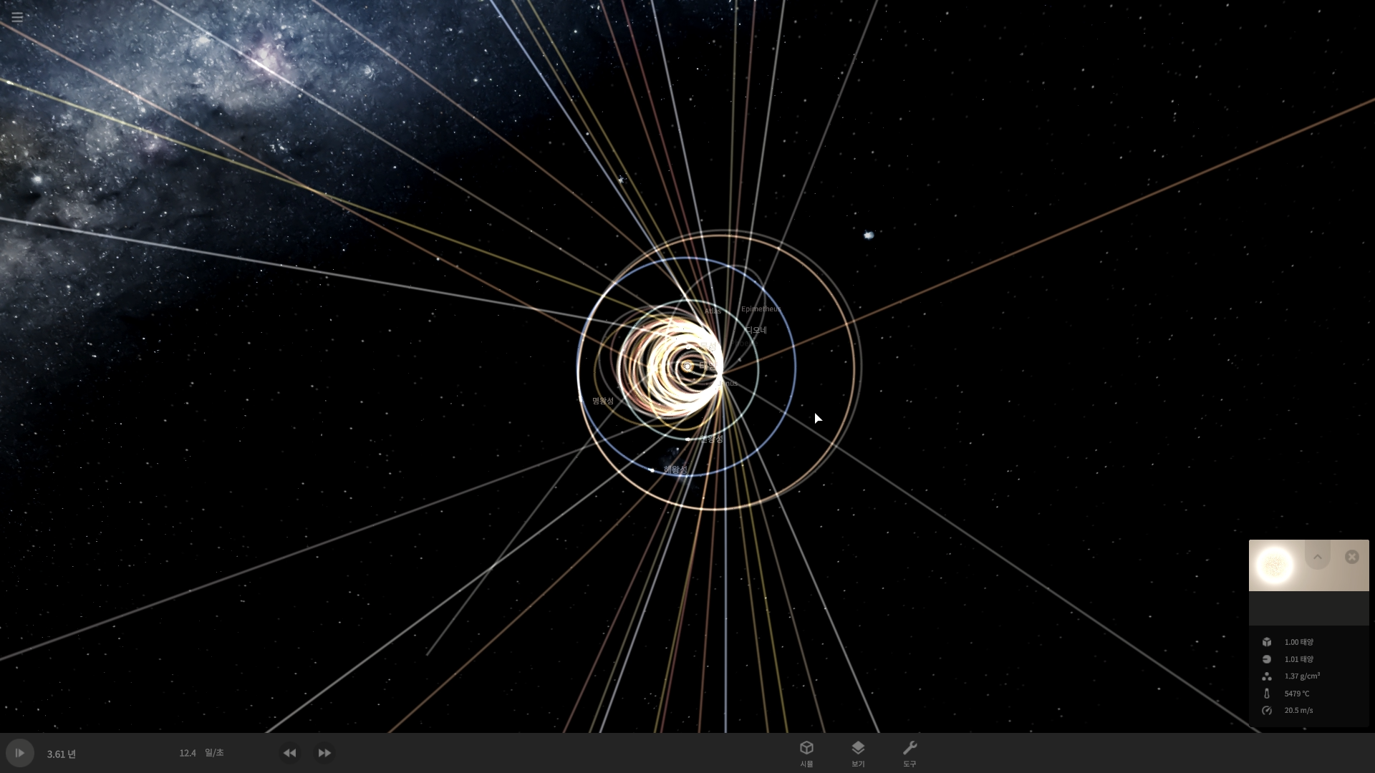
Task: Slow down simulation with rewind arrows
Action: point(289,753)
